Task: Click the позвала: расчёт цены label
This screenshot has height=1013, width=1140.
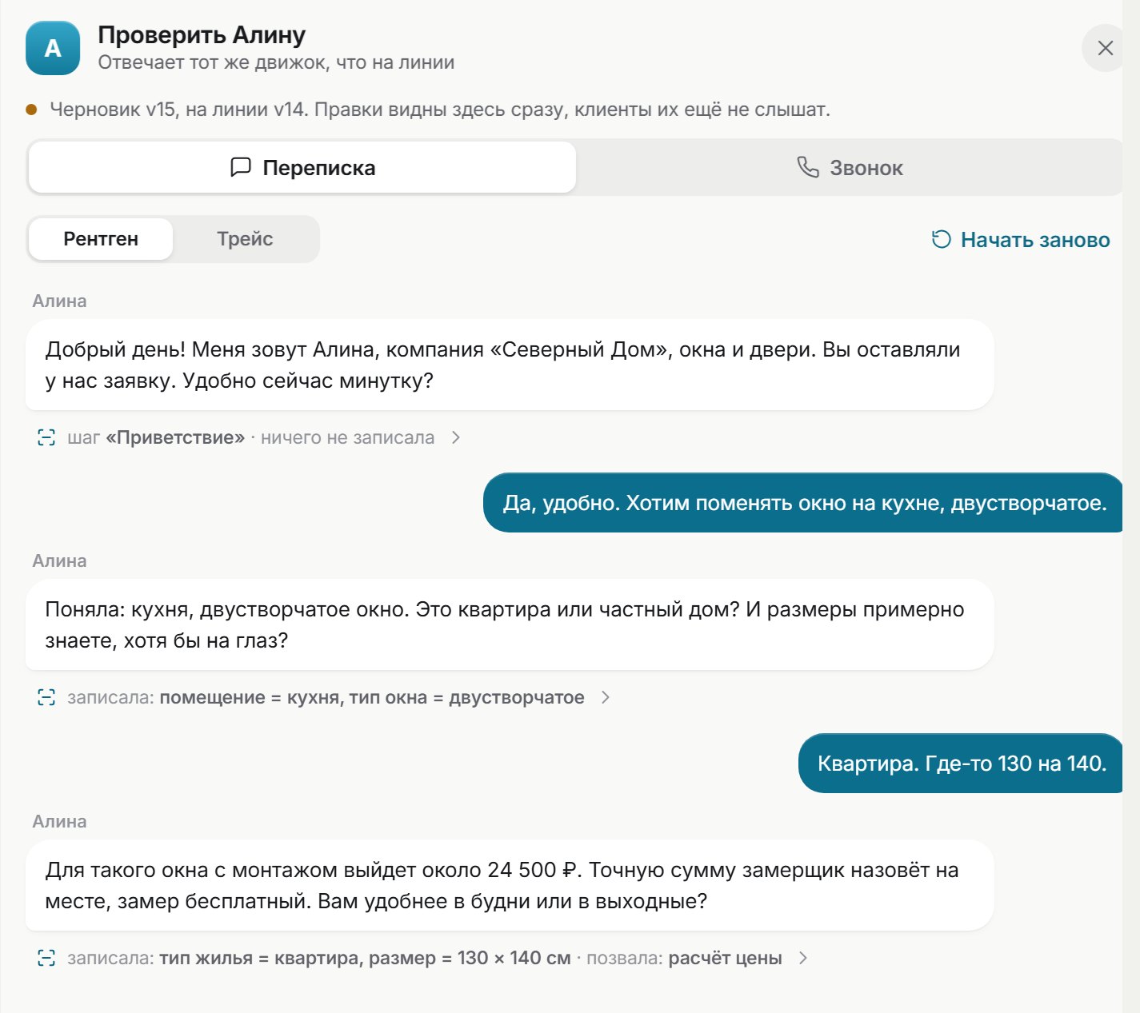Action: point(684,958)
